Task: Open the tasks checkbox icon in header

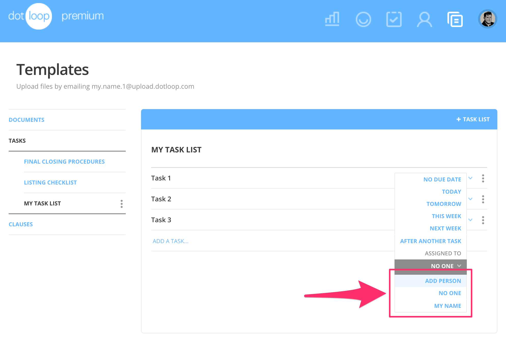Action: click(394, 19)
